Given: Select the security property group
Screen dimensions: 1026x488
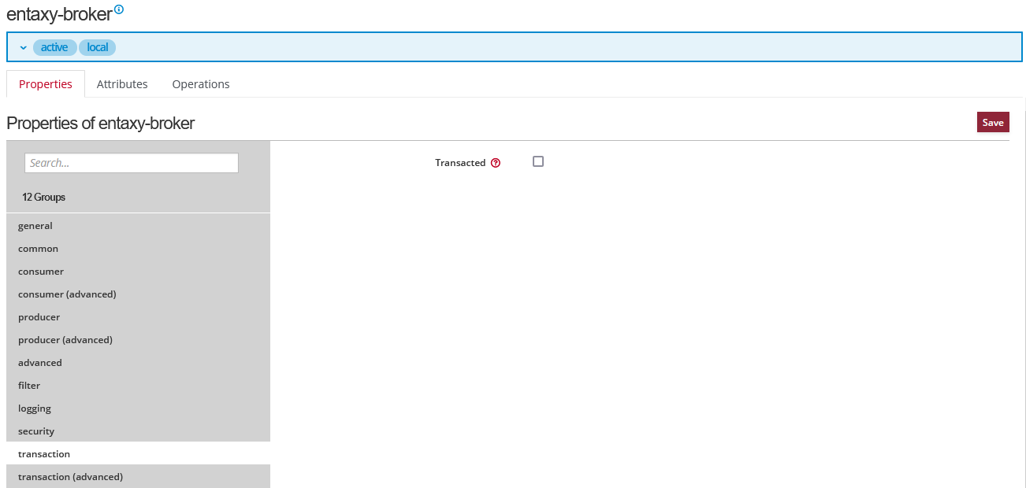Looking at the screenshot, I should [x=36, y=431].
